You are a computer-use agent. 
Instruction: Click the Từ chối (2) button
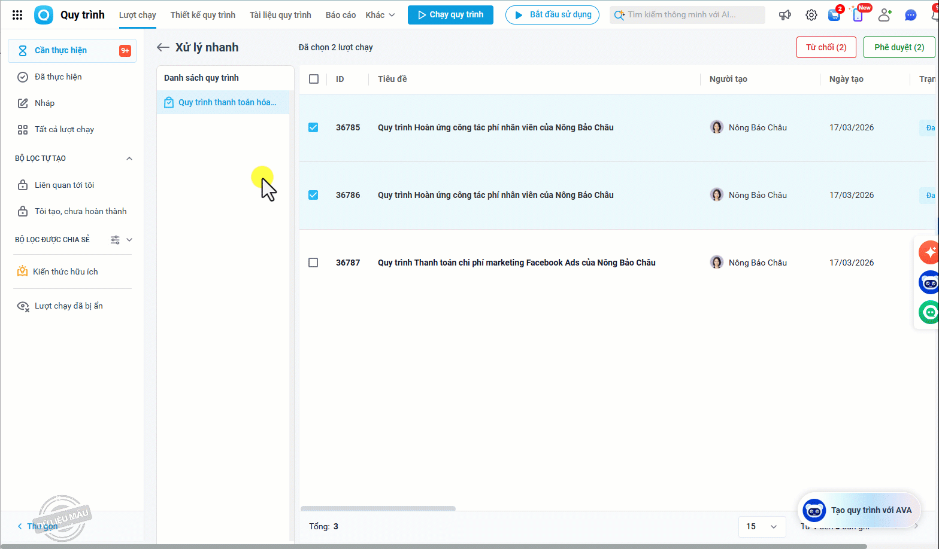826,47
